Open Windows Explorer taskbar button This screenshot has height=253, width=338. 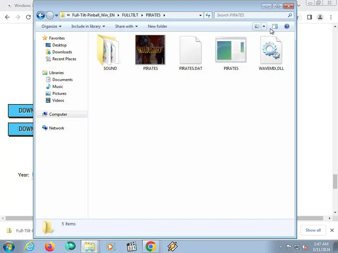coord(89,246)
